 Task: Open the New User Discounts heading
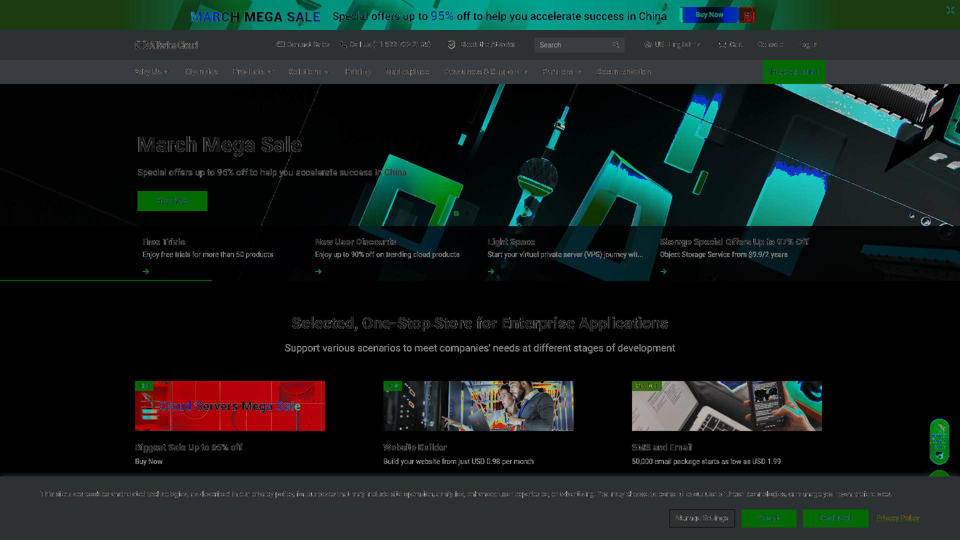(355, 241)
